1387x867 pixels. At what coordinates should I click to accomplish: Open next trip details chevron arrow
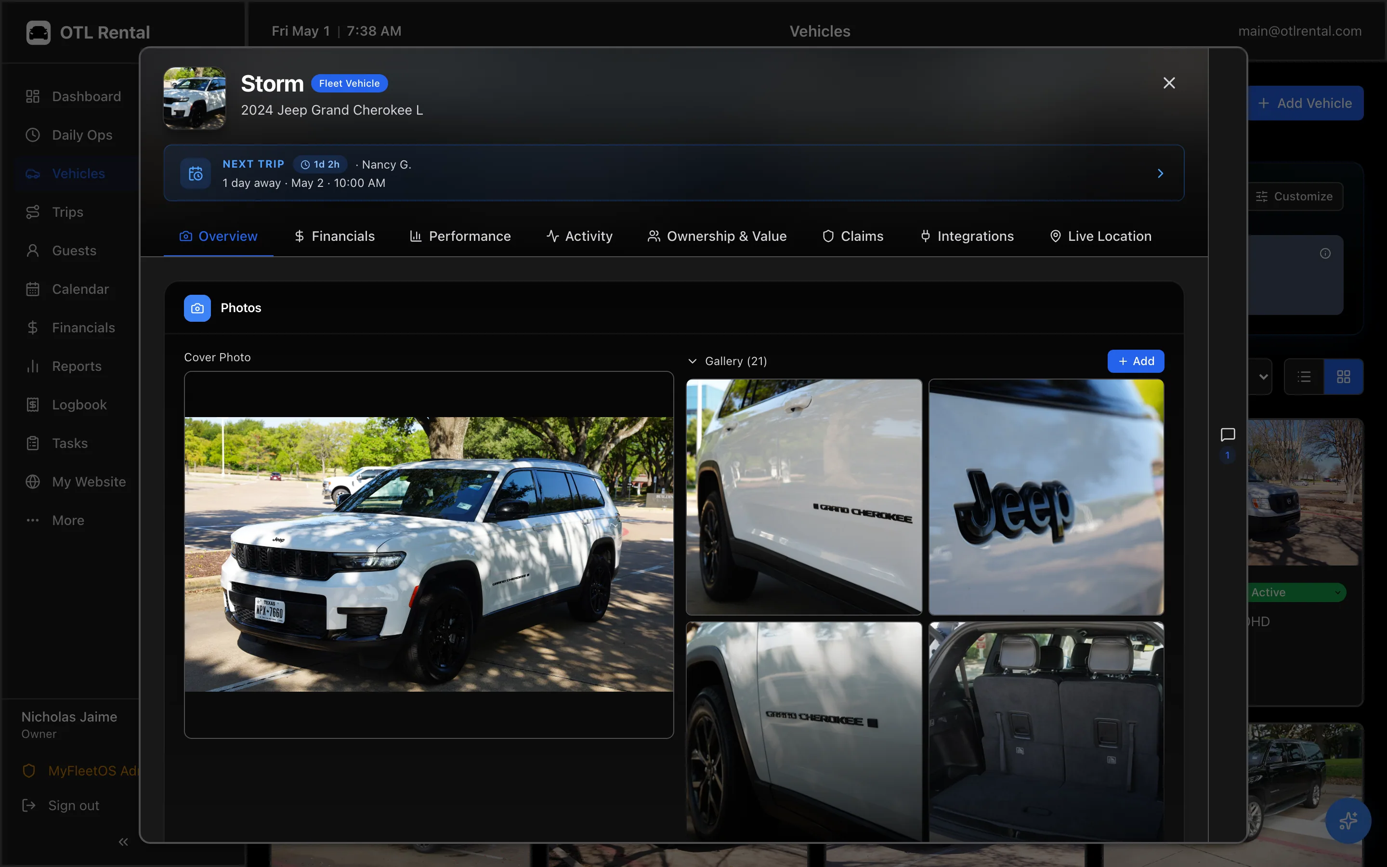coord(1160,173)
